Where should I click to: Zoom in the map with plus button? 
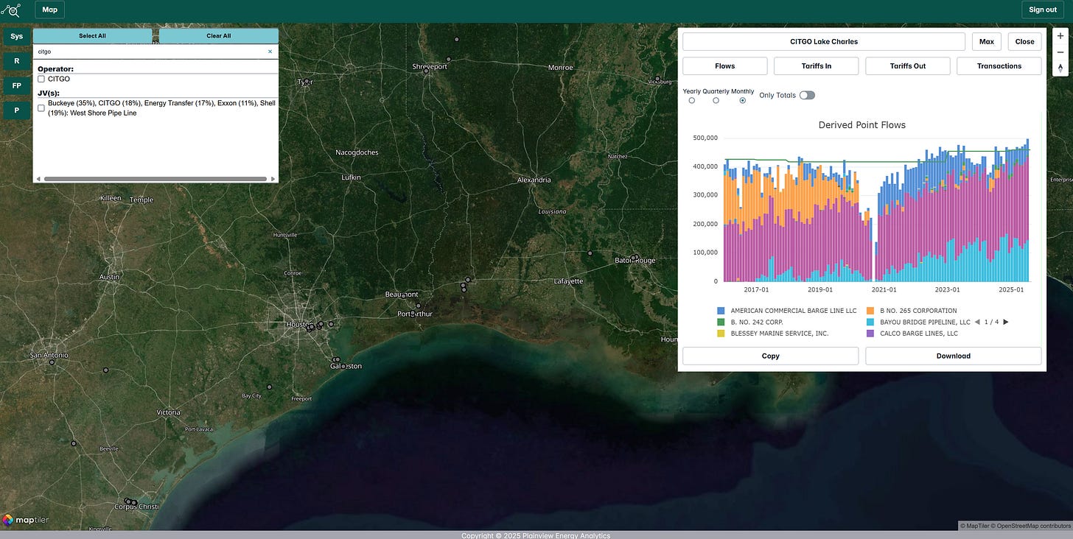point(1060,35)
